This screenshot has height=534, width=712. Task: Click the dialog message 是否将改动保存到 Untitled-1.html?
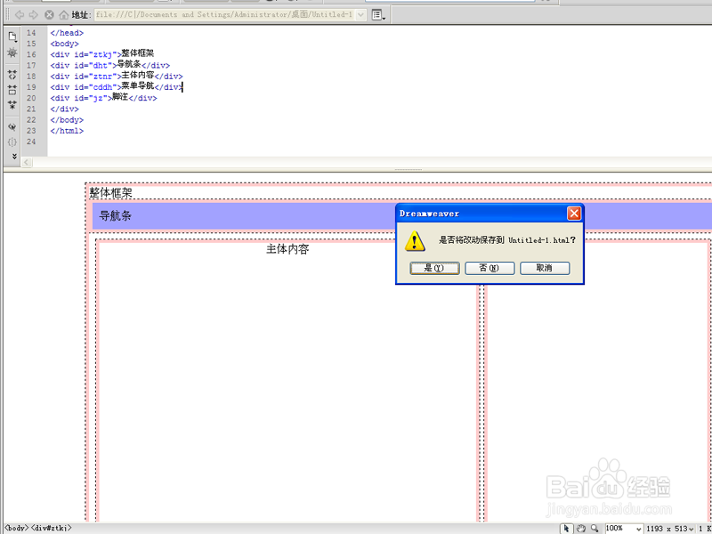pos(506,240)
